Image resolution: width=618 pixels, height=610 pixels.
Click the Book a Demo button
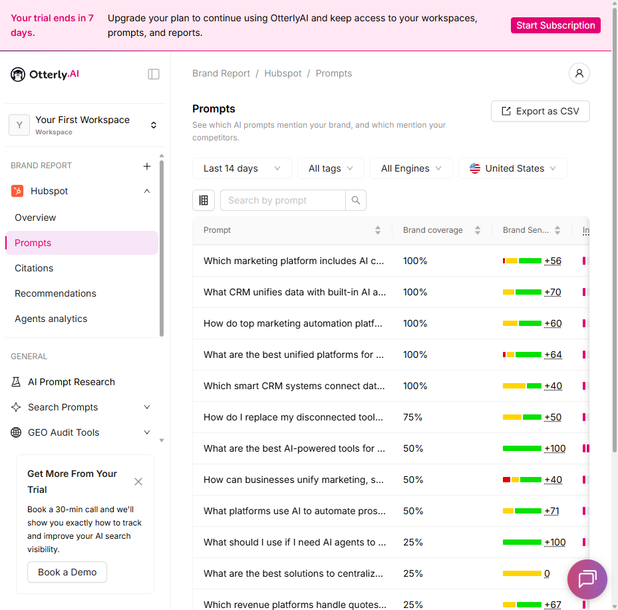point(67,572)
